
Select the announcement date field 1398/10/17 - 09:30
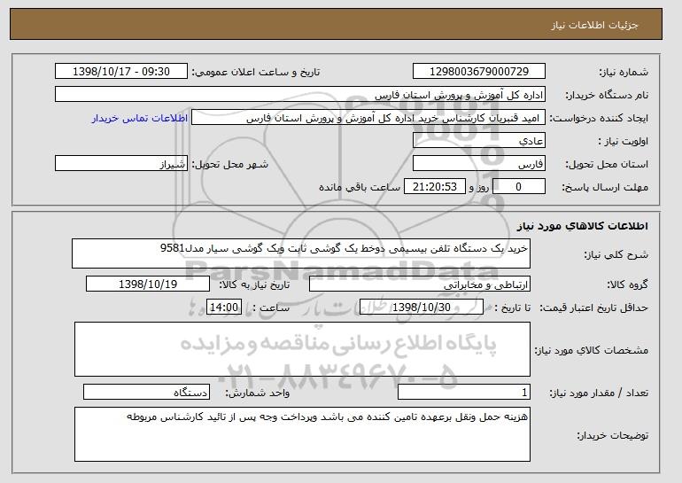tap(121, 72)
